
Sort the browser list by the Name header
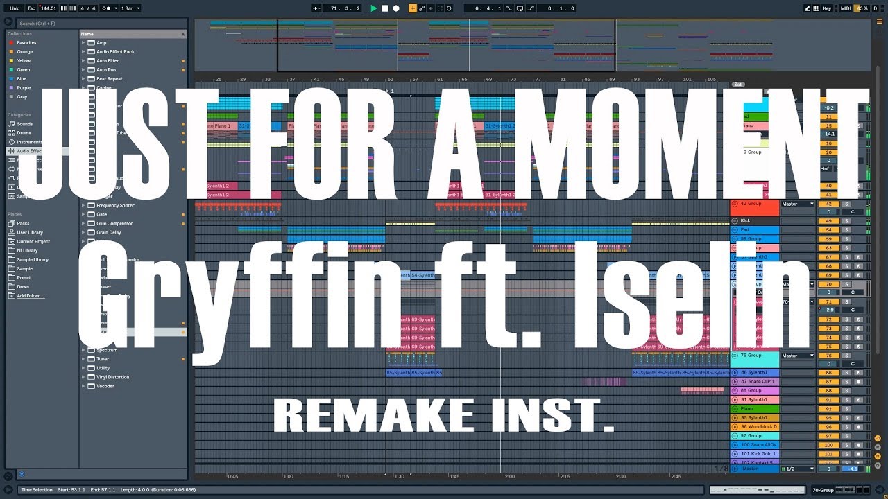tap(133, 34)
